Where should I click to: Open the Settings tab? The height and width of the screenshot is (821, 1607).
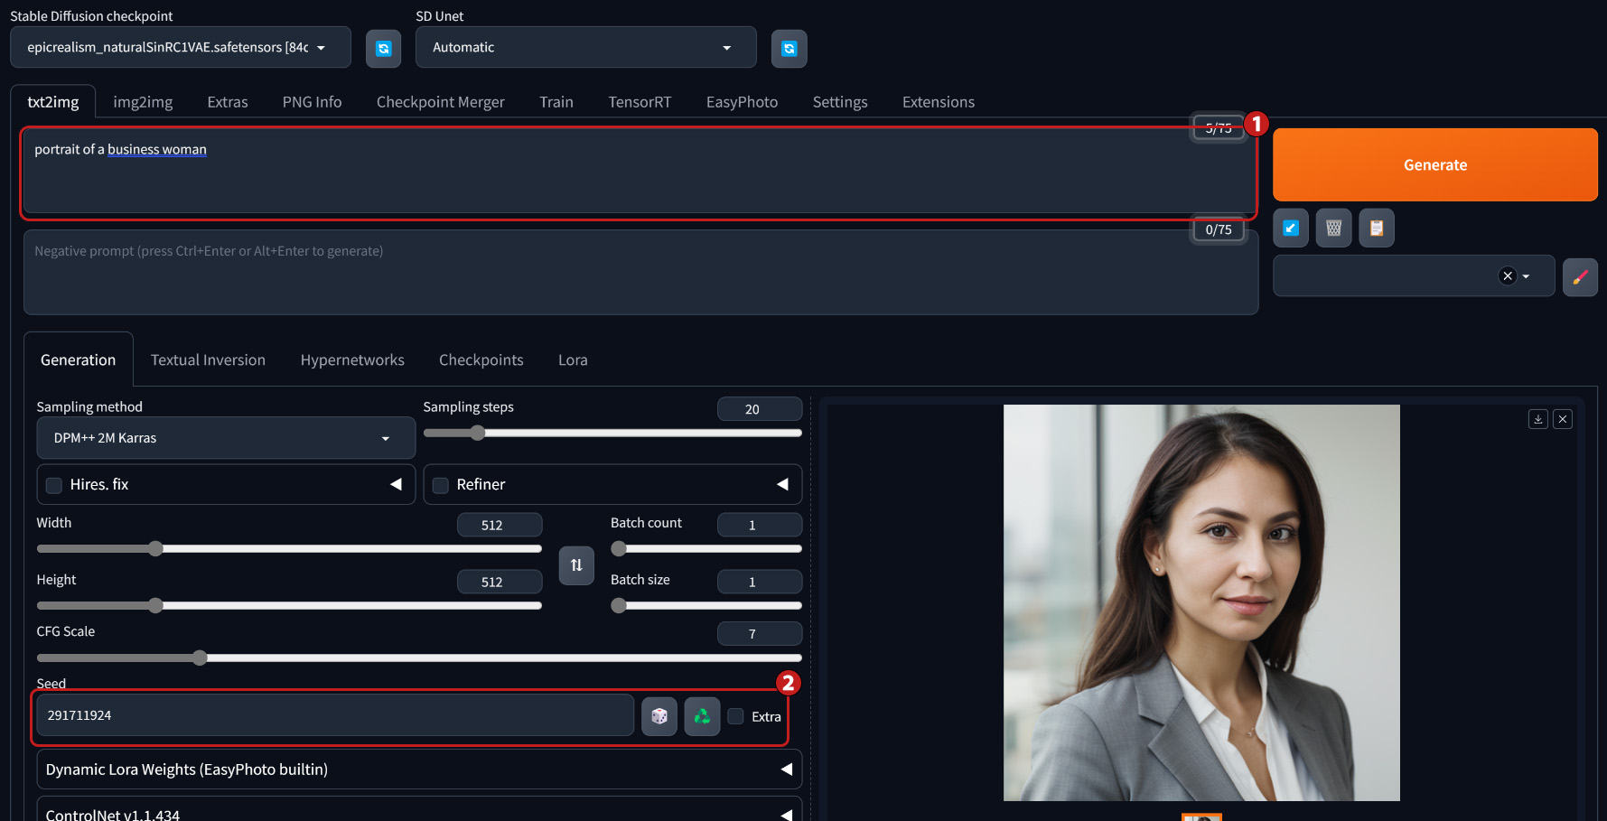tap(840, 102)
